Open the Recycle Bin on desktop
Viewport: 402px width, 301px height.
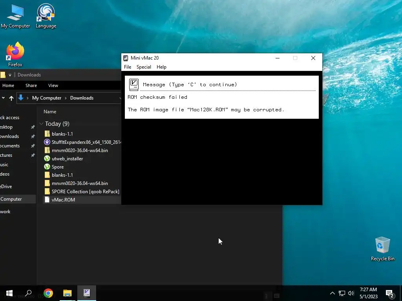point(382,248)
